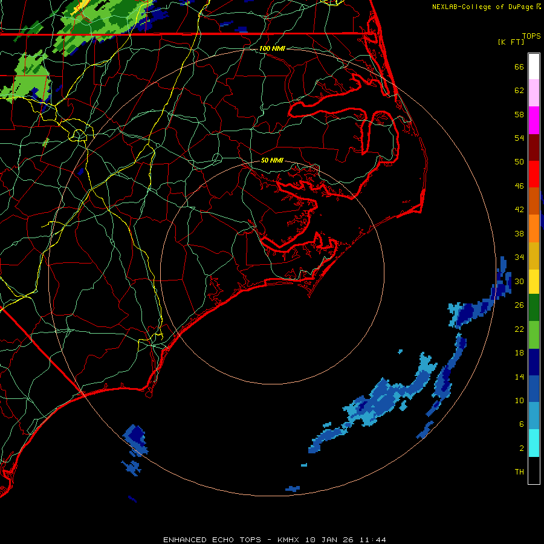Click the legend value 42
Screen dimensions: 544x544
tap(519, 210)
